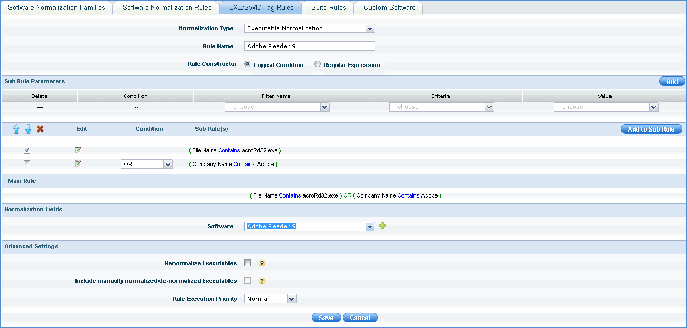Click the blue move-down arrow icon
The image size is (687, 328).
28,129
